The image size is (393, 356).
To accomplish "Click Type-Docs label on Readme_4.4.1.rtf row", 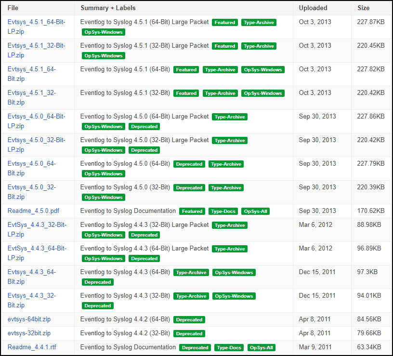I will click(x=229, y=348).
